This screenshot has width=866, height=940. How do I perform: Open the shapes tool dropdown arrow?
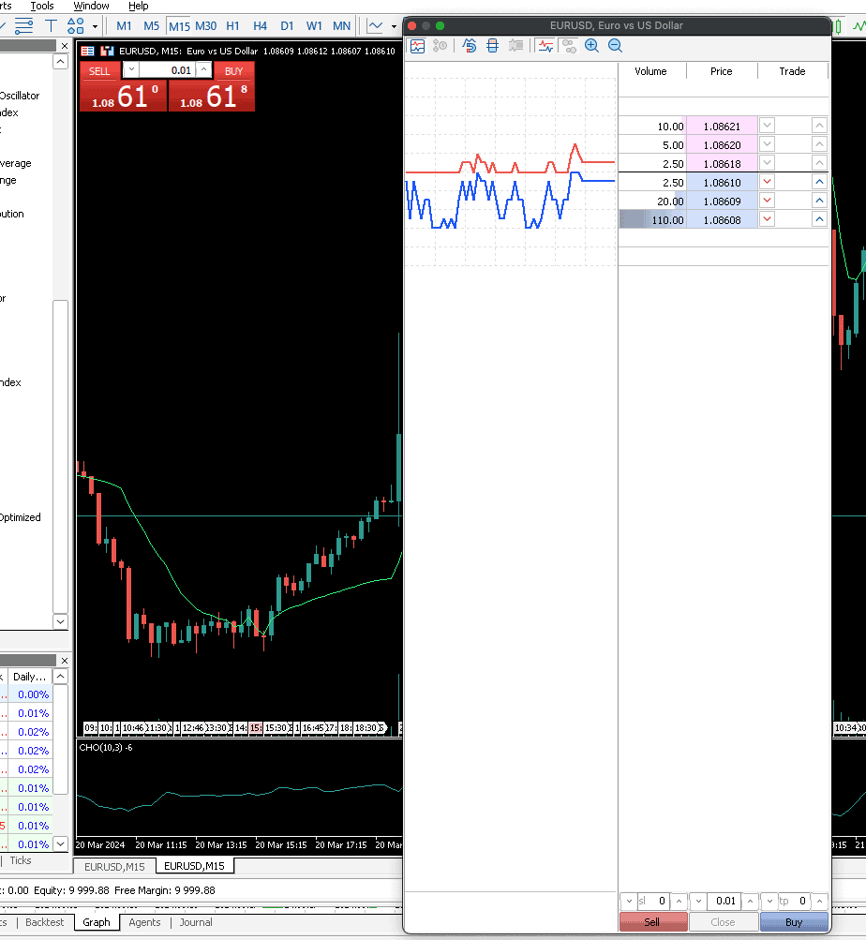point(95,26)
